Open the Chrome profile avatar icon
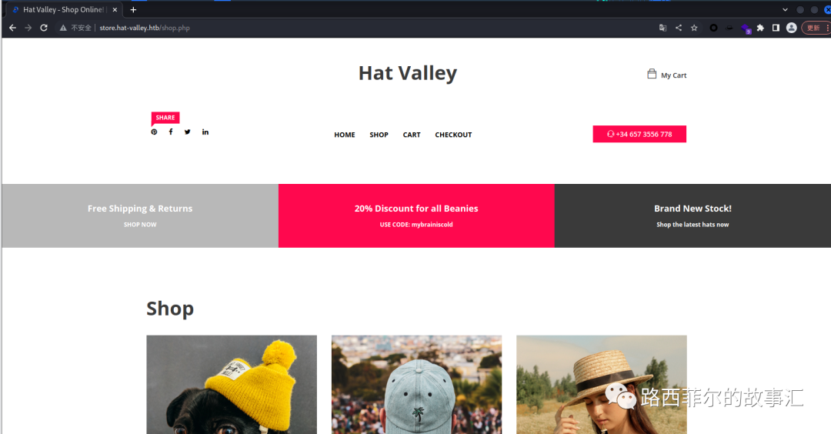Screen dimensions: 831x434 pos(791,28)
